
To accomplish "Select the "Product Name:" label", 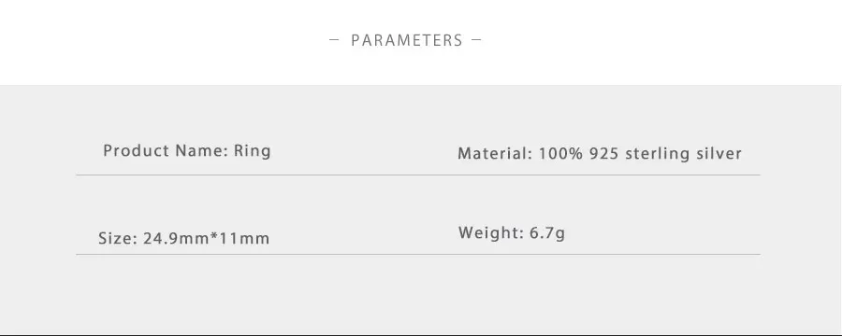I will pos(166,150).
